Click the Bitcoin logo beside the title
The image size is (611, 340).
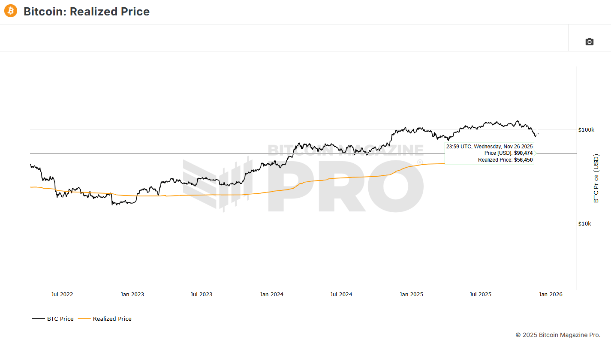pyautogui.click(x=10, y=11)
